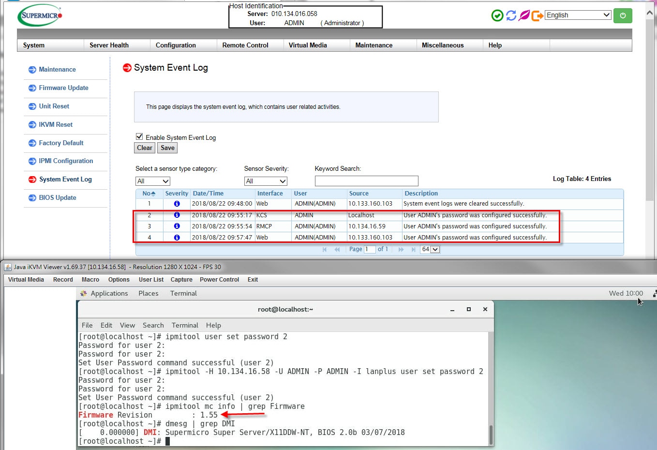Click info severity icon in row 1
This screenshot has width=657, height=450.
tap(177, 204)
